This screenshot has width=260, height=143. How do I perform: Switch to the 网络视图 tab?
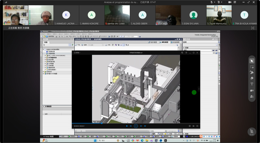tap(164, 42)
